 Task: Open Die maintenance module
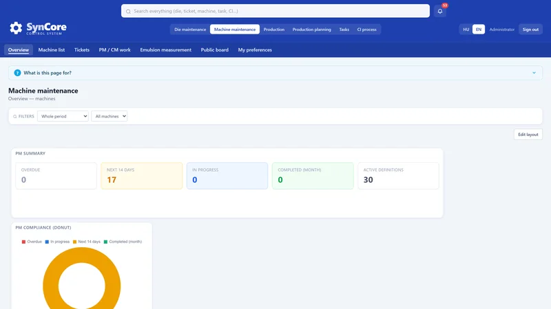pyautogui.click(x=190, y=30)
